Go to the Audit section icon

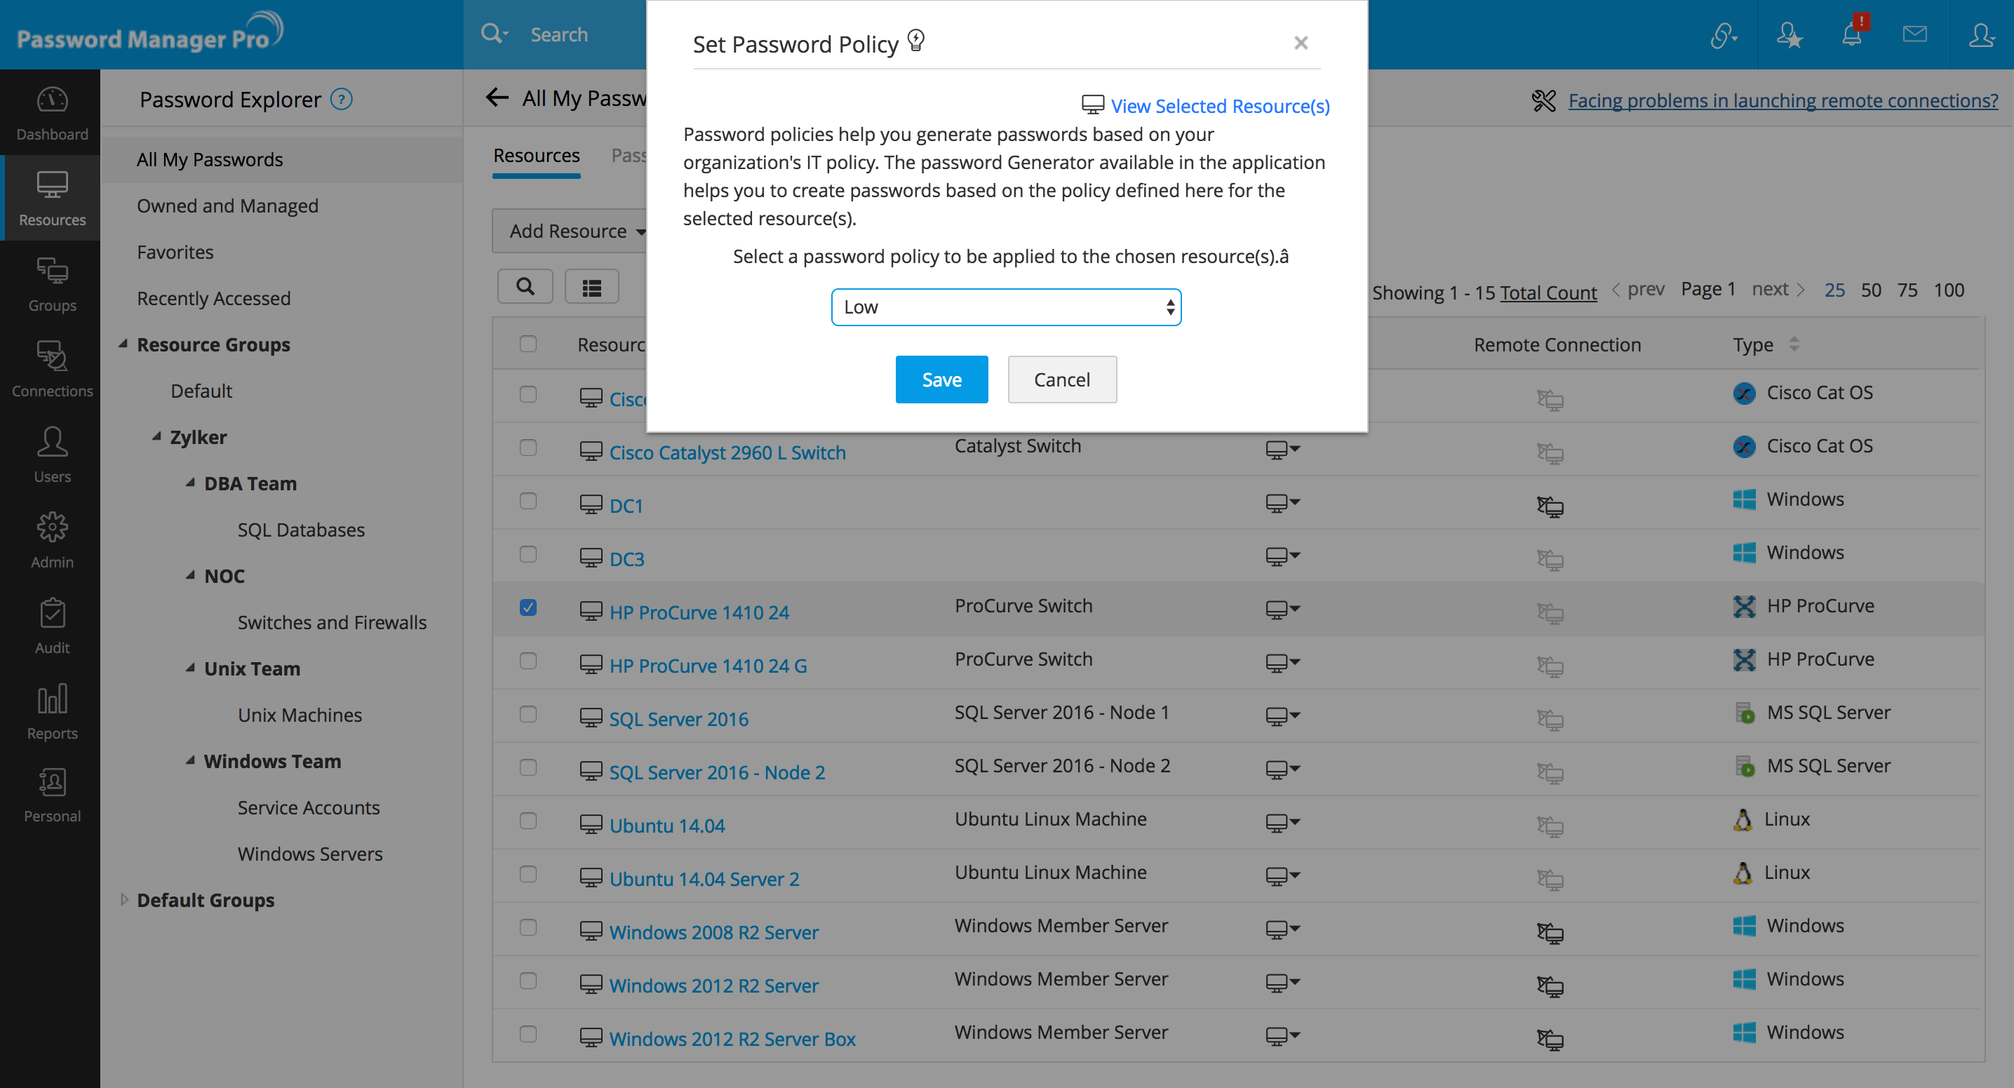click(52, 625)
